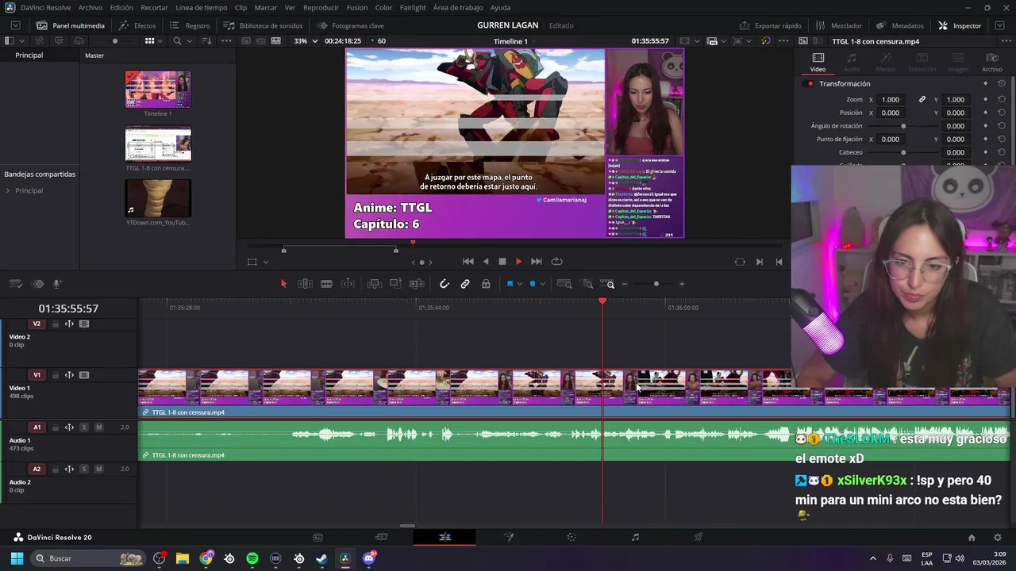Activate the Blade edit mode tool
1016x571 pixels.
click(326, 284)
